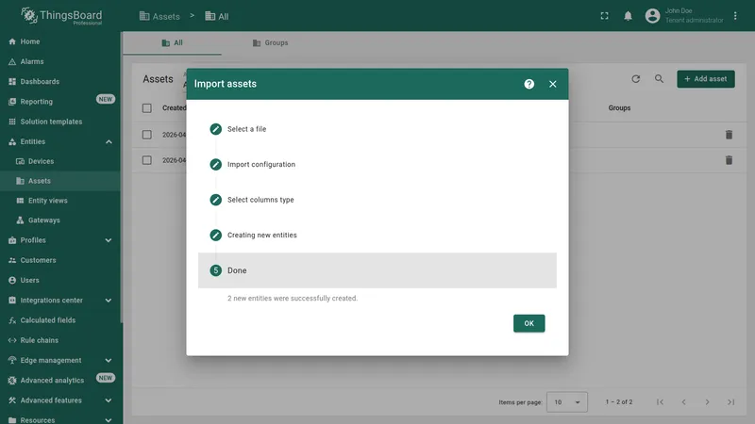Open the John Doe user avatar
This screenshot has width=755, height=424.
652,16
